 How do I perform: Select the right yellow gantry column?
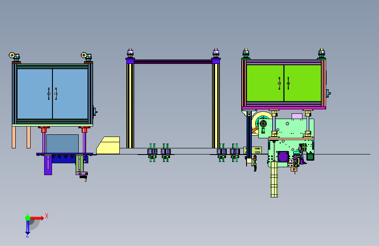click(216, 105)
